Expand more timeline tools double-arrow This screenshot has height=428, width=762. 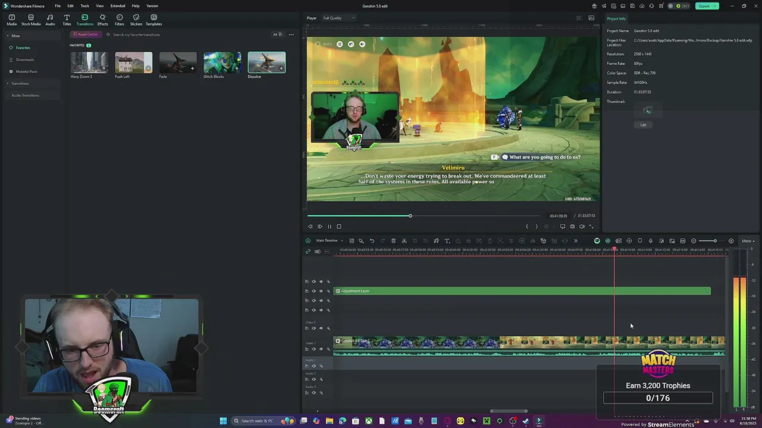pos(576,241)
